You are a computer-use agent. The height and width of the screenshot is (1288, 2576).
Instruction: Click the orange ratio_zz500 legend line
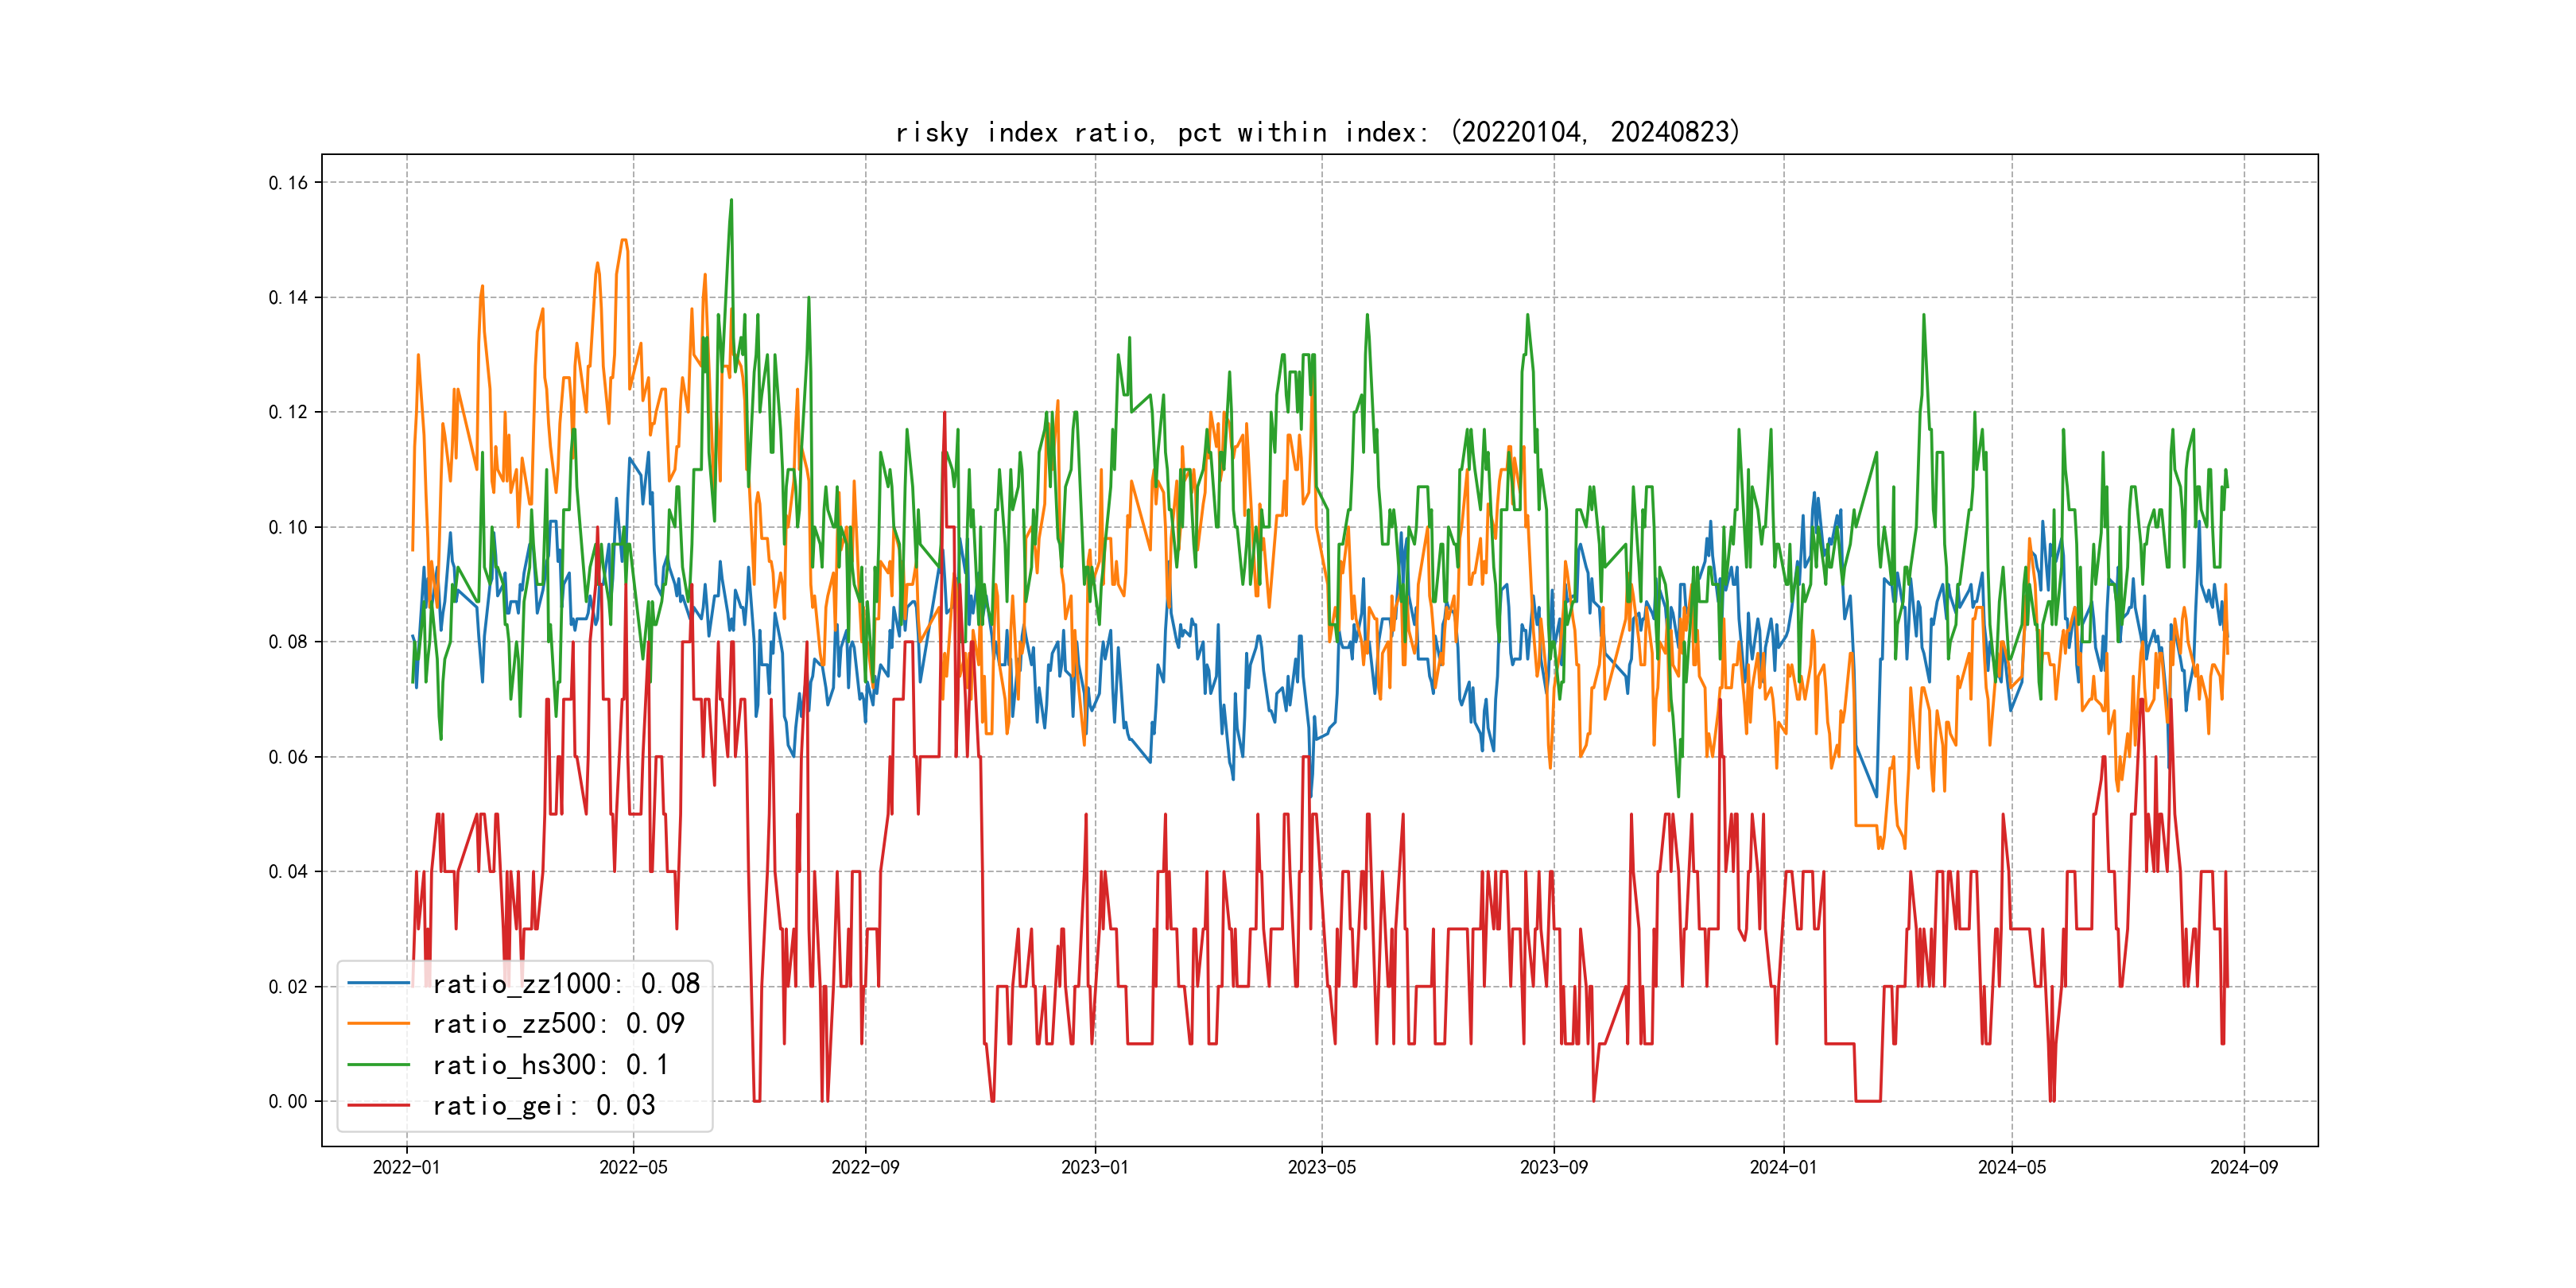tap(378, 1024)
